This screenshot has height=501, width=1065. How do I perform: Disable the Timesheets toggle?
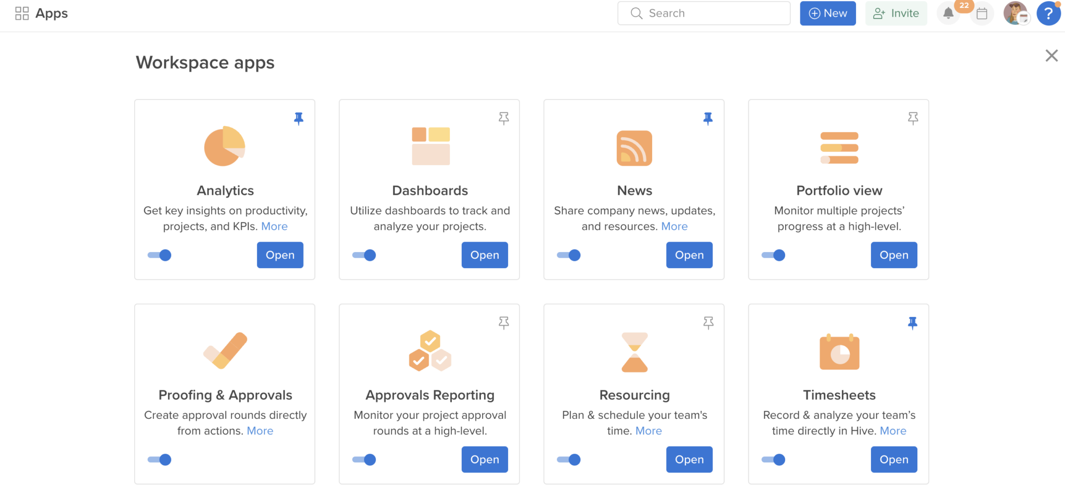click(774, 459)
